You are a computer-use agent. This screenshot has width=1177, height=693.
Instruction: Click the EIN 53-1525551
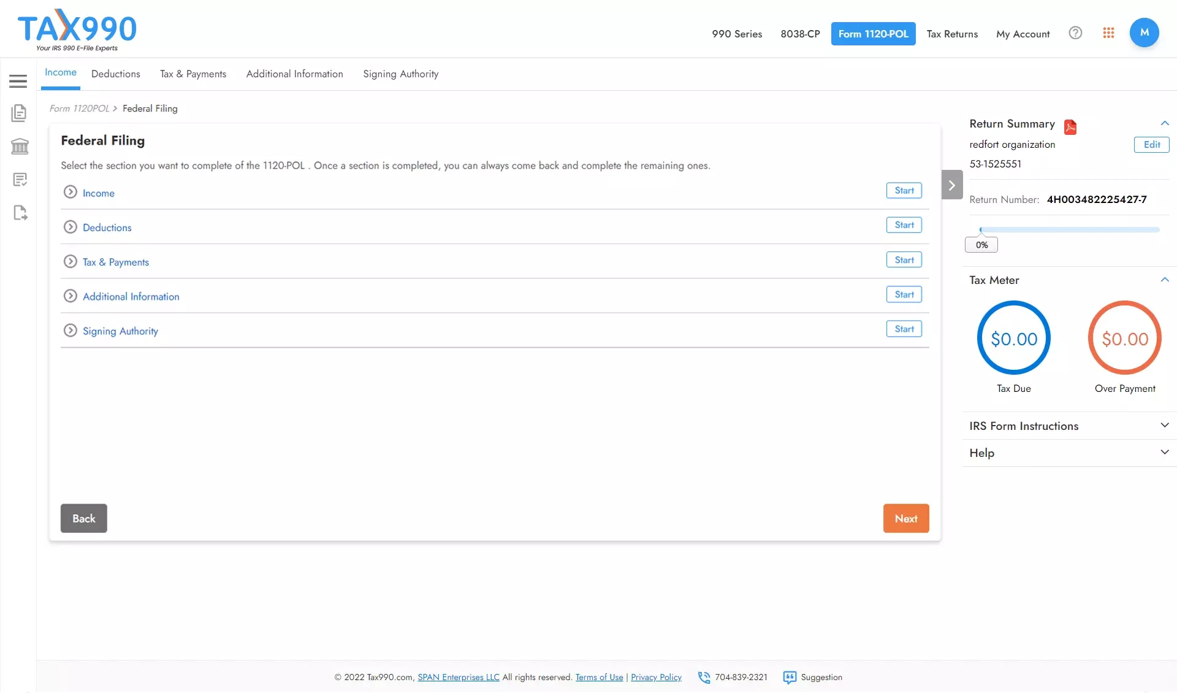pyautogui.click(x=996, y=164)
